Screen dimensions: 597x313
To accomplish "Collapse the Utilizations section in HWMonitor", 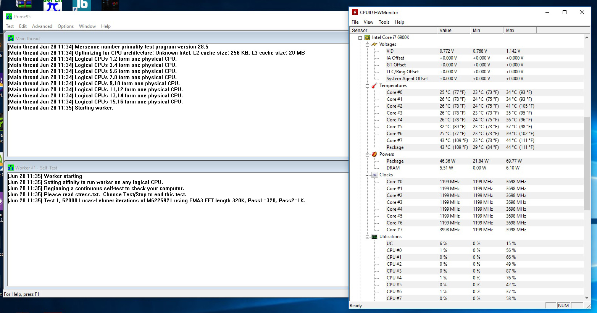I will [x=367, y=237].
